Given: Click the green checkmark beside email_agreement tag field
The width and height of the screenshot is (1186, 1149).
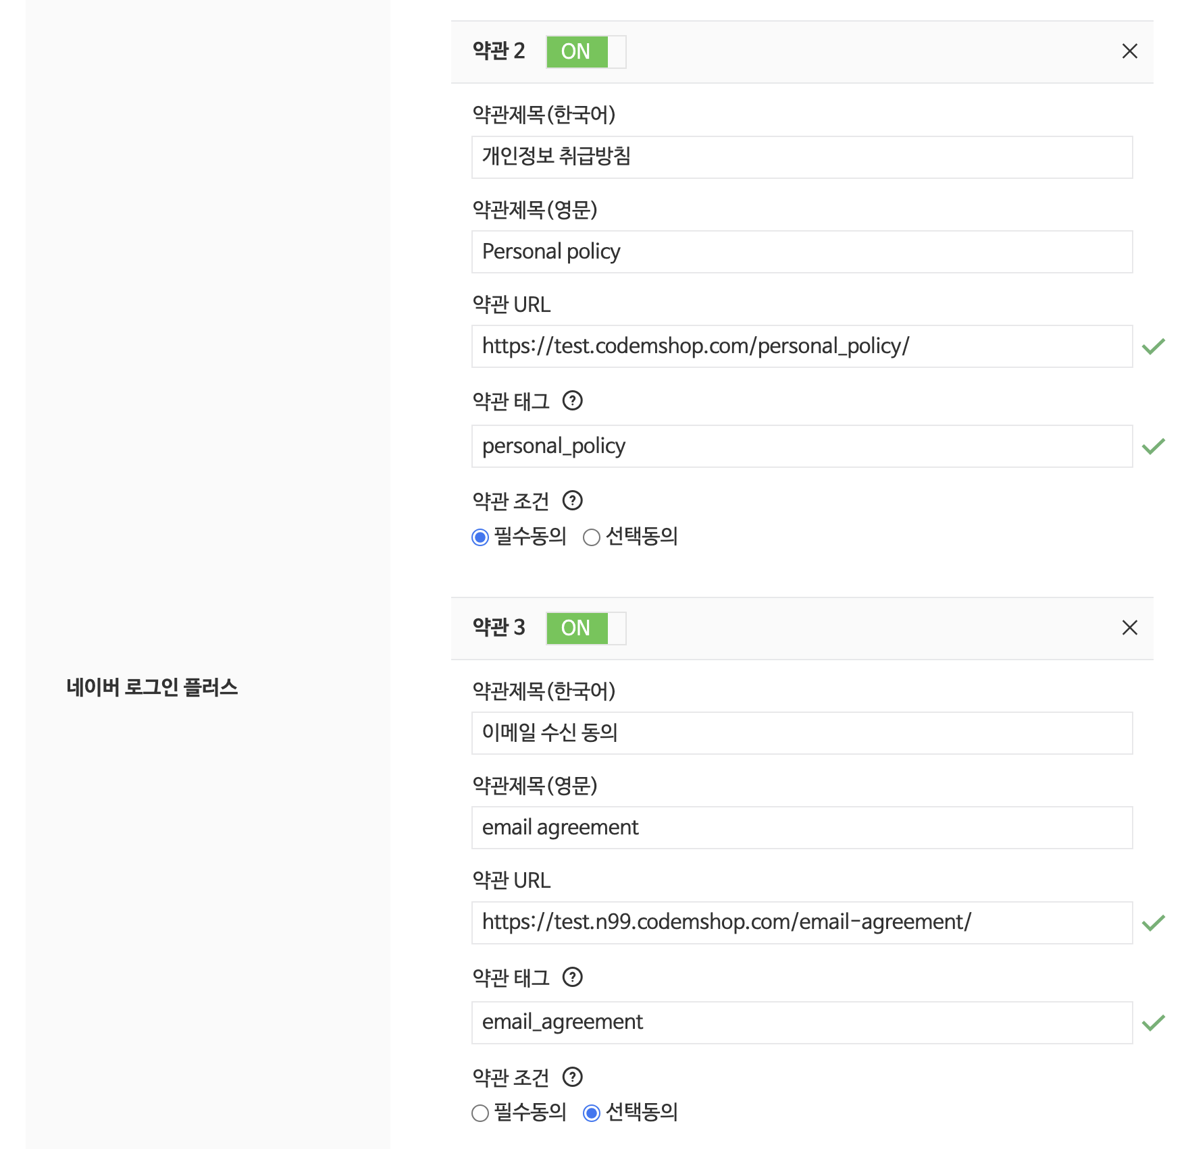Looking at the screenshot, I should [x=1154, y=1023].
